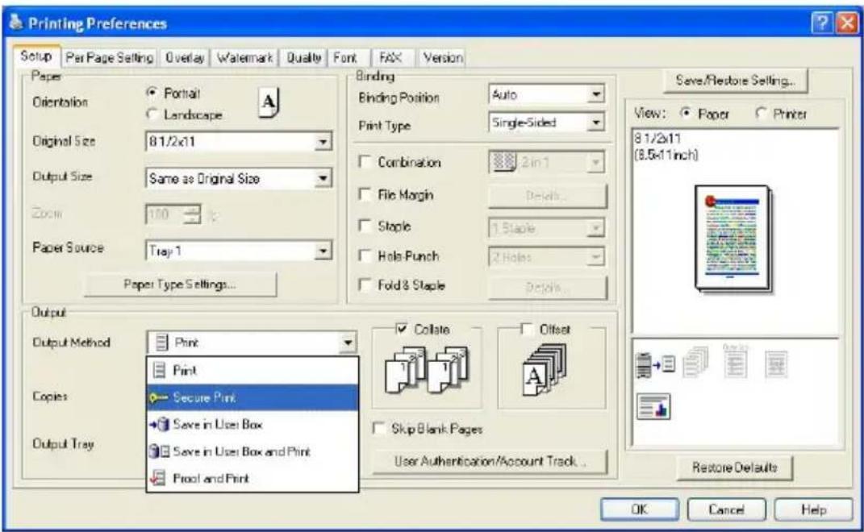Image resolution: width=864 pixels, height=532 pixels.
Task: Click the Collate pages illustration icon
Action: 427,369
